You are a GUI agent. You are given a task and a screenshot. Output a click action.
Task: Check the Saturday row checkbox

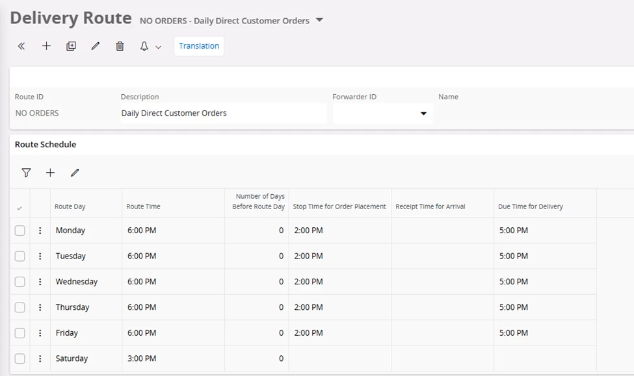point(20,358)
